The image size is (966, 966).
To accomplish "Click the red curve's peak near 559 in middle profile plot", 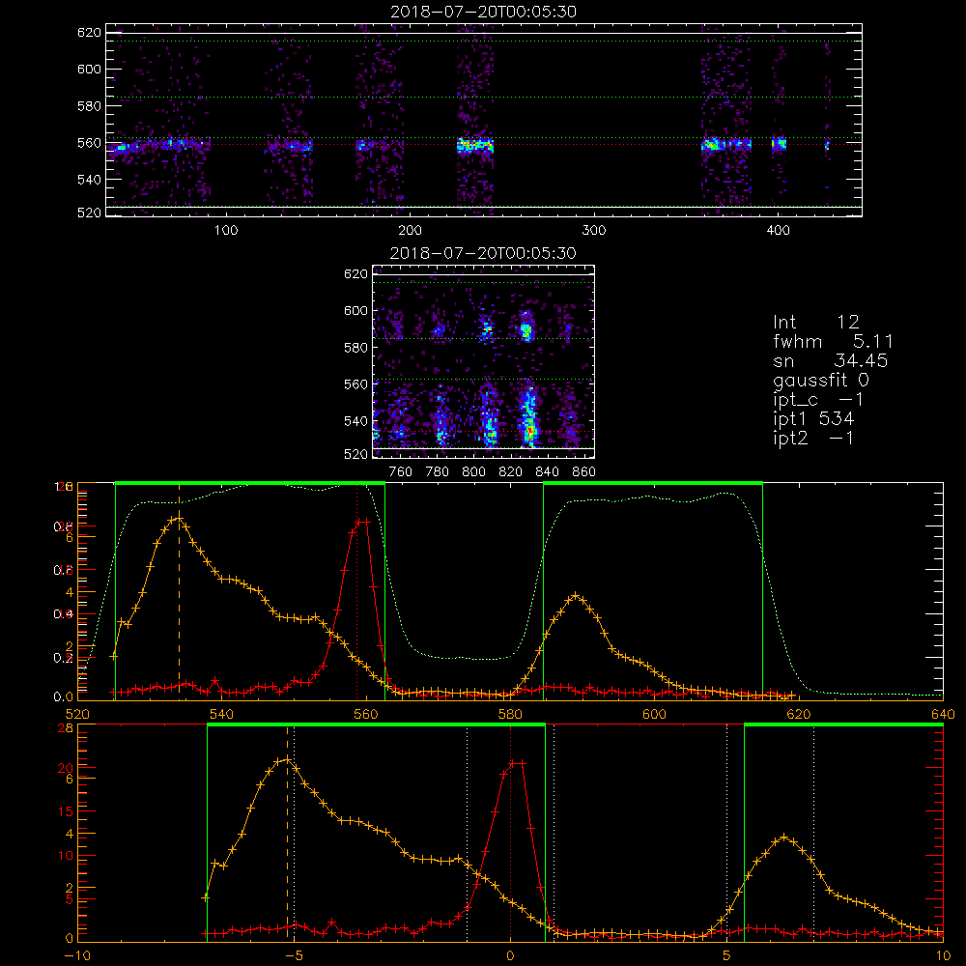I will pos(363,522).
